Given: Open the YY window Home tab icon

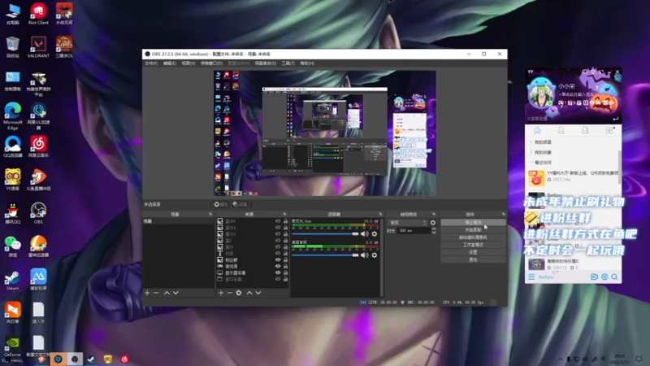Looking at the screenshot, I should pos(537,131).
